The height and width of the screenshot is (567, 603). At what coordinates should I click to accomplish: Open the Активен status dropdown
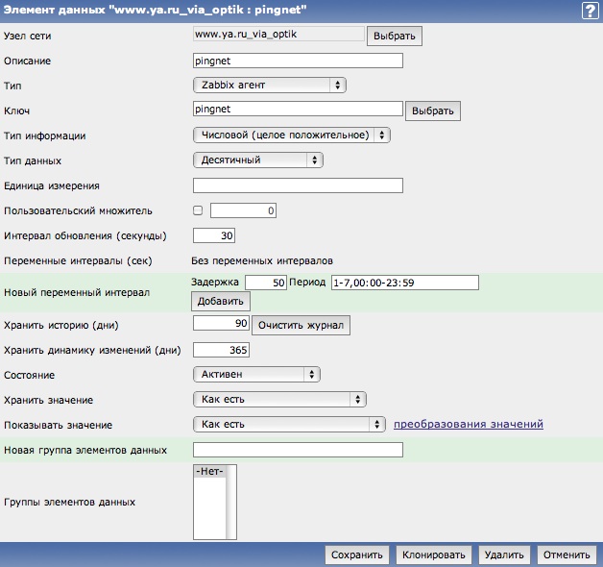[256, 374]
